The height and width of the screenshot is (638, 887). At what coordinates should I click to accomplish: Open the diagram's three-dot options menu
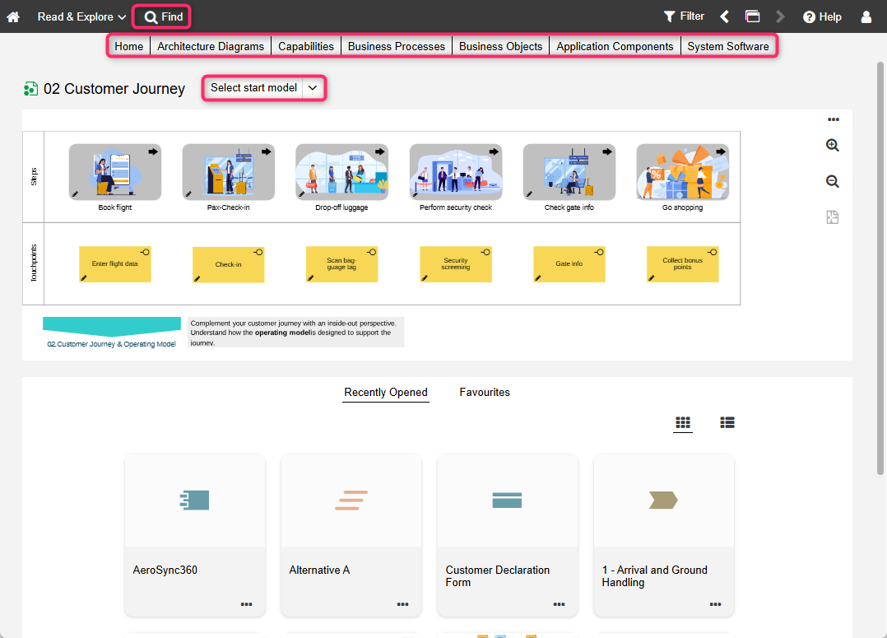click(834, 119)
